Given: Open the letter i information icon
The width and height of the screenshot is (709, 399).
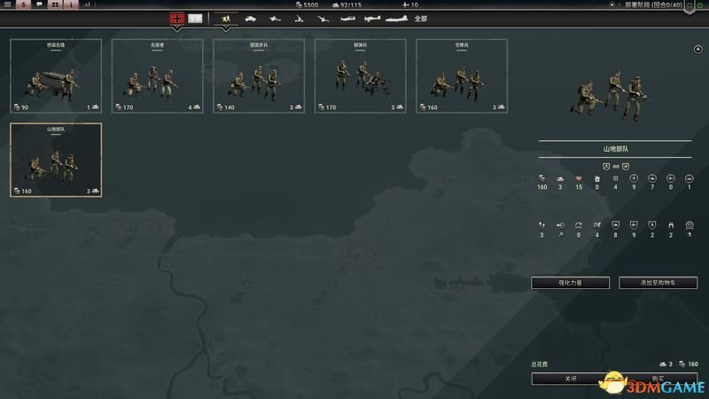Looking at the screenshot, I should [71, 4].
